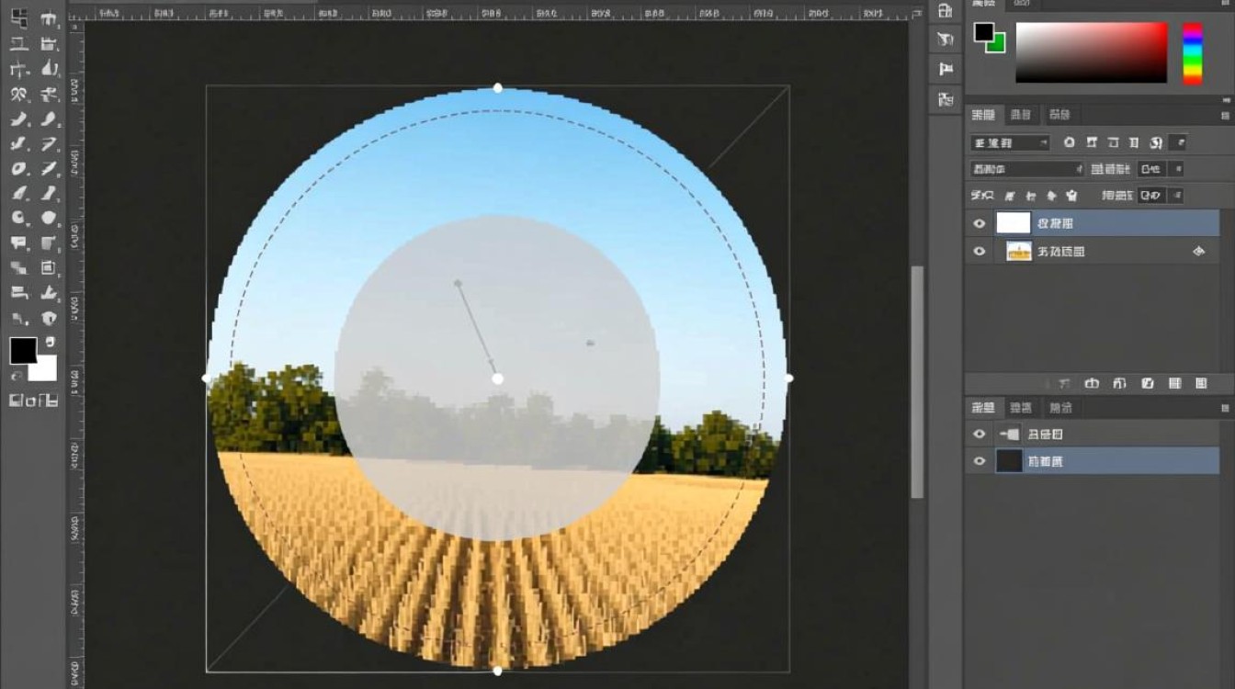Click the topmost icon in the collapsed panel dock
This screenshot has width=1235, height=689.
tap(945, 11)
